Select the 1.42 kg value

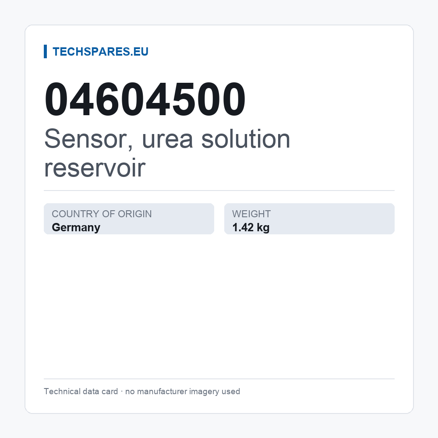click(x=251, y=227)
